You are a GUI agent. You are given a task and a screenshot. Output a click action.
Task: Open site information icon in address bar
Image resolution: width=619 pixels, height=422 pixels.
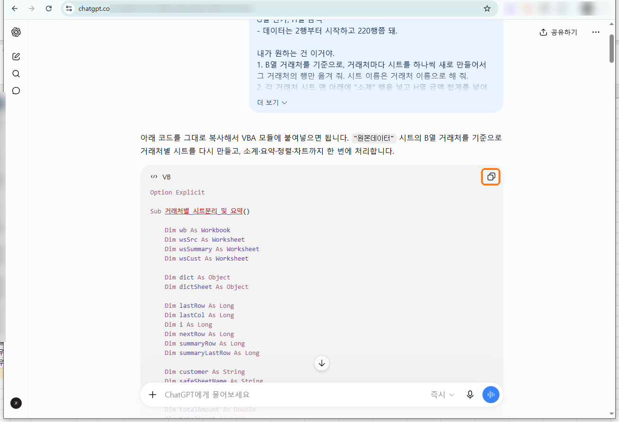point(69,8)
